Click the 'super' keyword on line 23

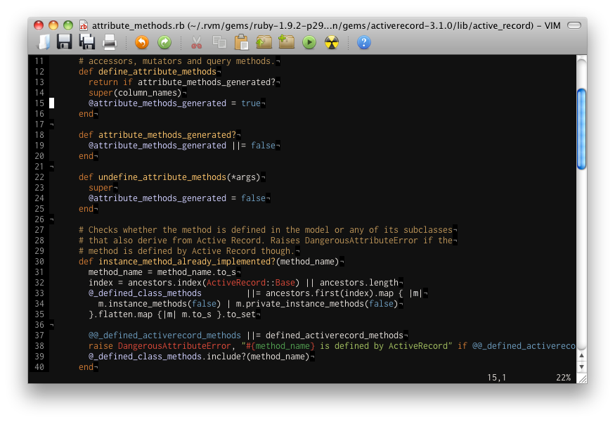(101, 188)
